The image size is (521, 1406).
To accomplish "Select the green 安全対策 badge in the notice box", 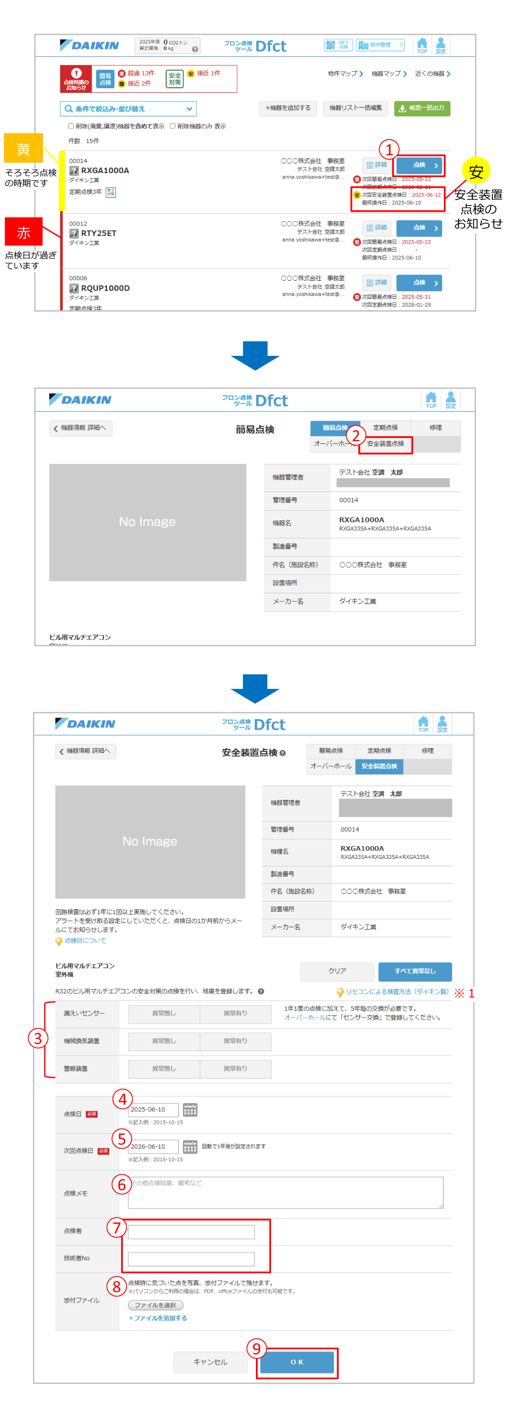I will coord(174,79).
